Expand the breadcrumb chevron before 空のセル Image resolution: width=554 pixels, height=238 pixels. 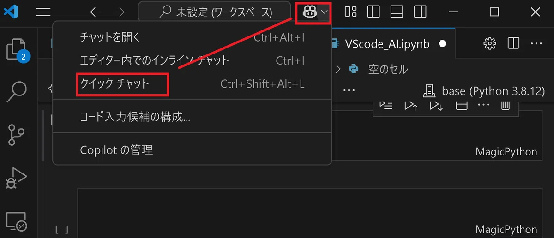(338, 70)
